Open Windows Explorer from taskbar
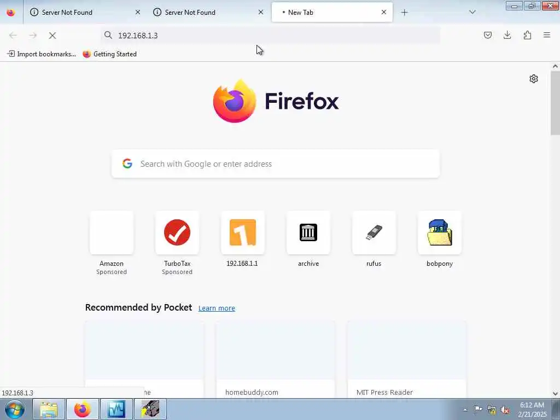This screenshot has width=560, height=420. click(49, 409)
